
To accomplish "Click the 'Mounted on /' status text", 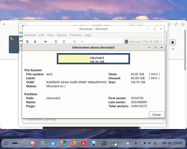I will click(x=56, y=86).
